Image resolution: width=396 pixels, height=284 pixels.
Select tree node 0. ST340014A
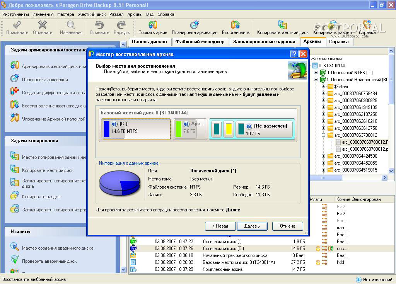click(x=332, y=65)
